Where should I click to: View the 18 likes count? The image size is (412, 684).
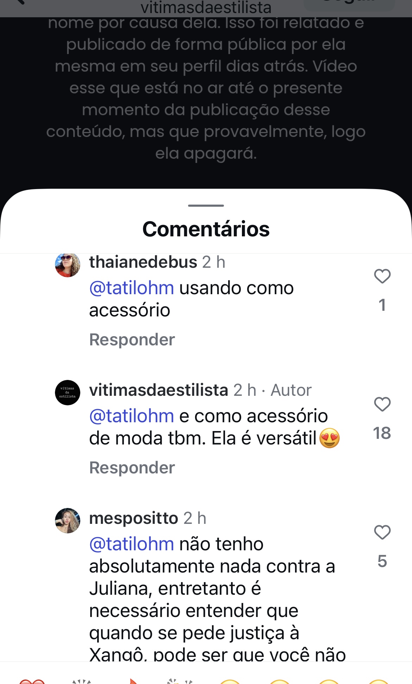pyautogui.click(x=382, y=433)
